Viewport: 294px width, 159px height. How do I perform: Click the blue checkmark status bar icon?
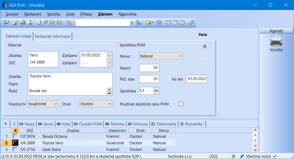(x=242, y=156)
